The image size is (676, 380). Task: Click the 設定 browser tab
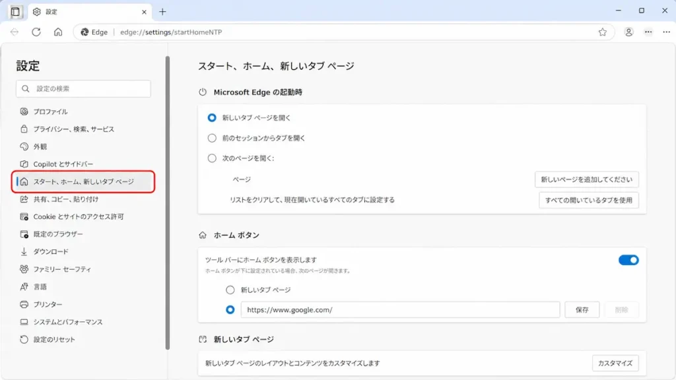click(90, 12)
